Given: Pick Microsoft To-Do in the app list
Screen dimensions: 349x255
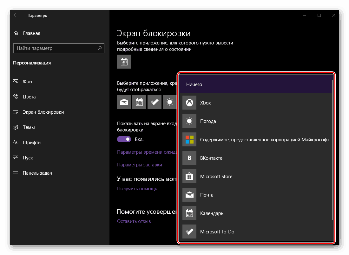Looking at the screenshot, I should tap(256, 232).
